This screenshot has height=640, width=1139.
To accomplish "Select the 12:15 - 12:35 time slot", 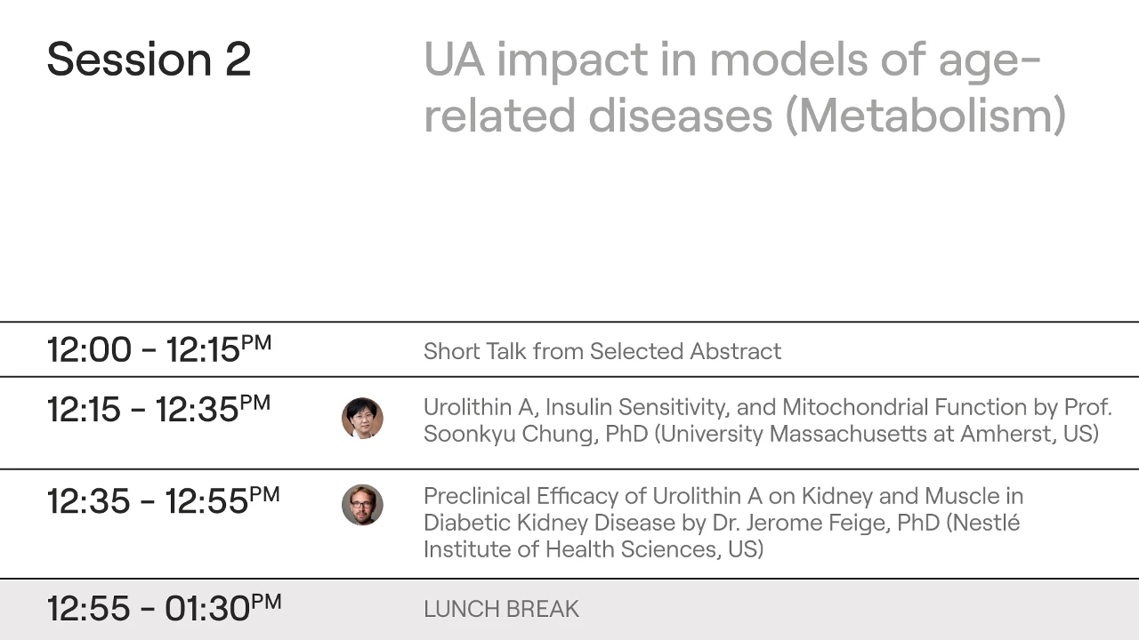I will [158, 408].
